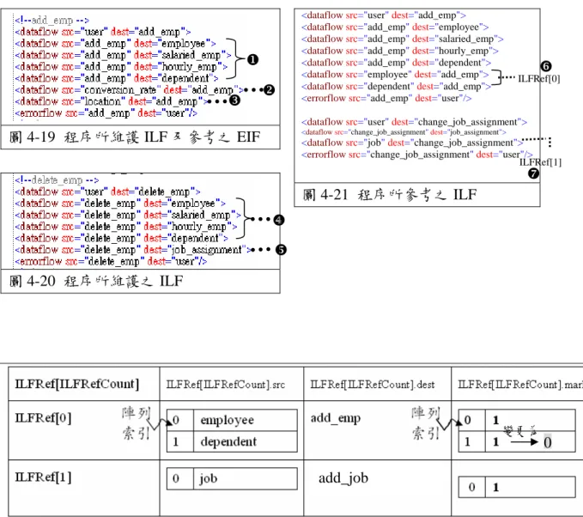Select the job cell in src array
The width and height of the screenshot is (583, 517).
246,478
